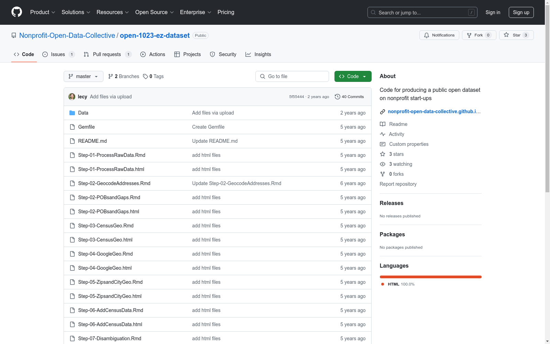
Task: Expand the Solutions menu
Action: click(76, 12)
